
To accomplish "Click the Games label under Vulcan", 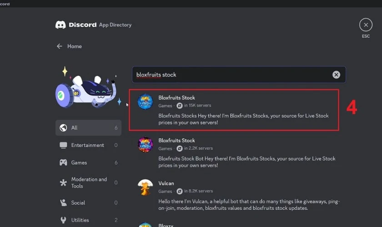I will [x=165, y=191].
